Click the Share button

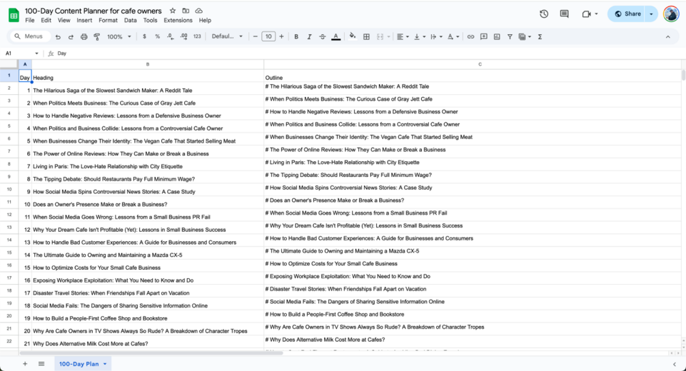[x=627, y=14]
